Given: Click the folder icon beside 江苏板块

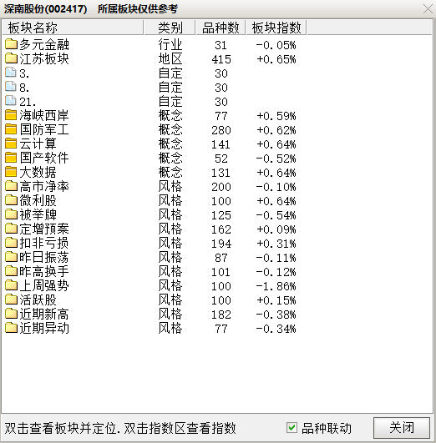Looking at the screenshot, I should coord(11,58).
